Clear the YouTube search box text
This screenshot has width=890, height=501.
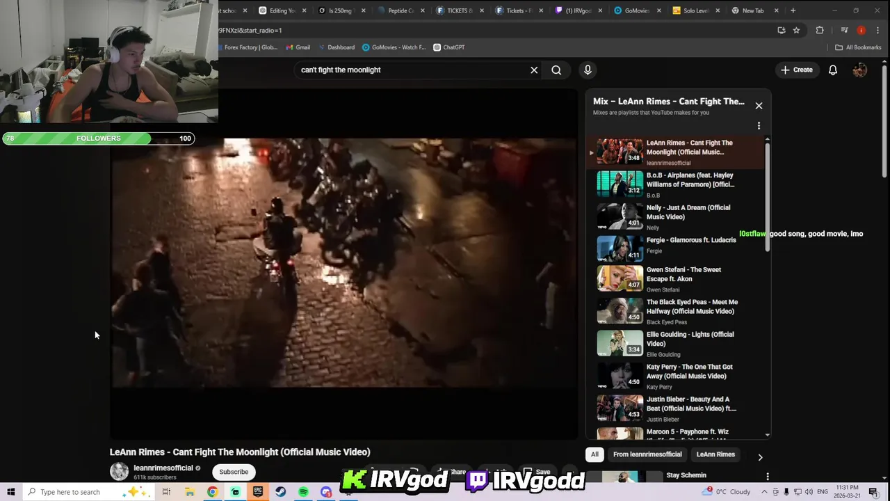click(534, 70)
